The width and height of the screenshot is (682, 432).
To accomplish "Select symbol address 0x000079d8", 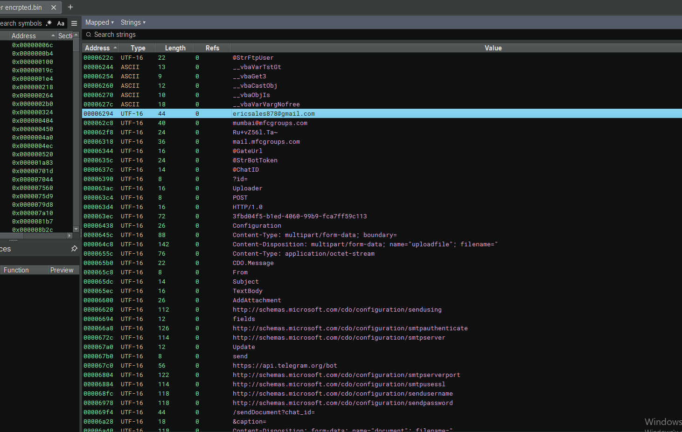I will click(x=33, y=205).
